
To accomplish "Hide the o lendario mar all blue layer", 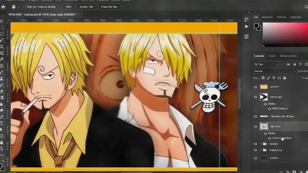I will pos(256,116).
